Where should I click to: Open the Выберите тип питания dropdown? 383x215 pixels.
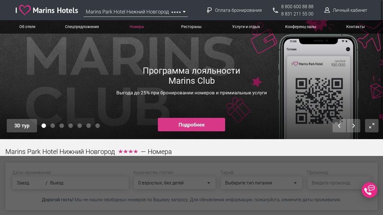click(261, 183)
